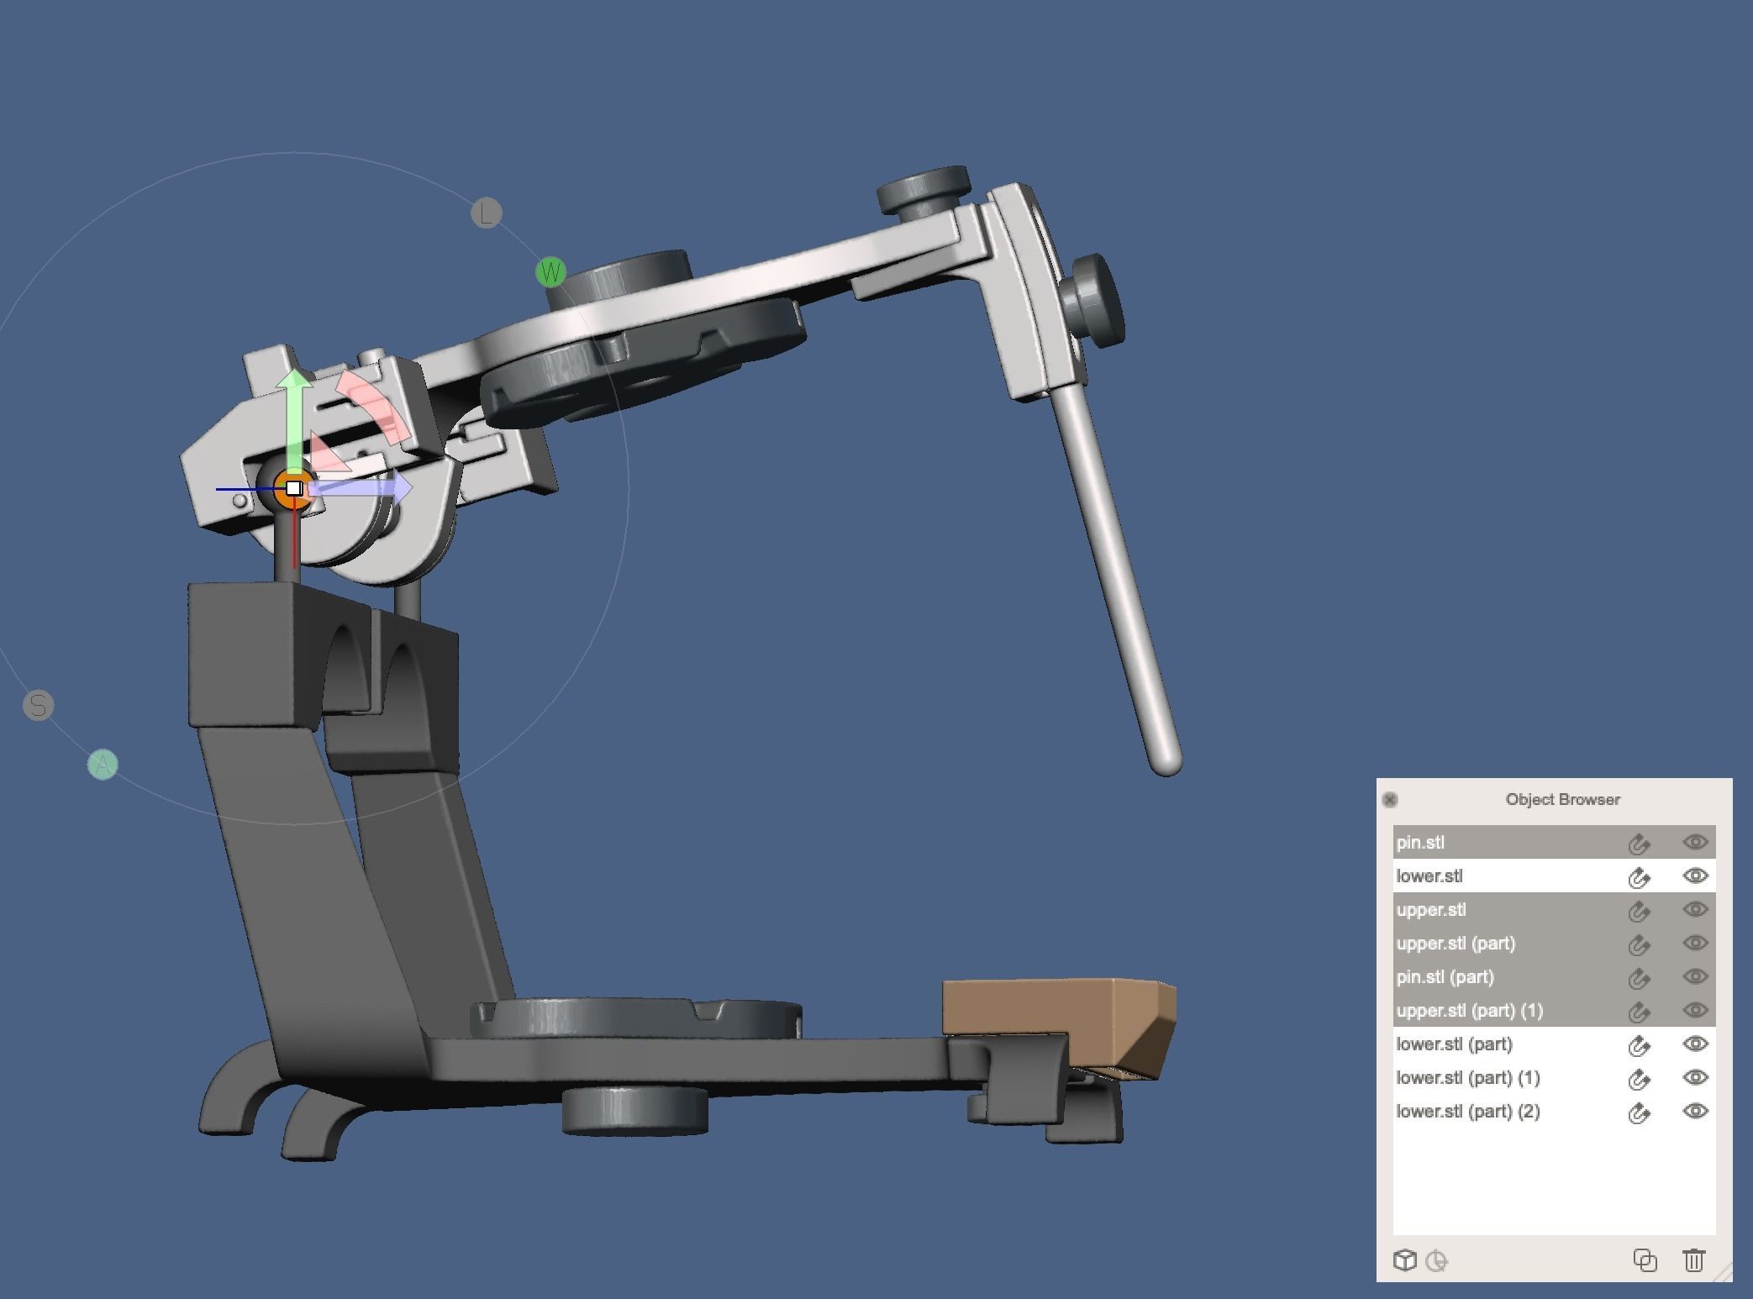Hide lower.stl (part) (1) using its eye icon
This screenshot has width=1753, height=1299.
[x=1695, y=1077]
